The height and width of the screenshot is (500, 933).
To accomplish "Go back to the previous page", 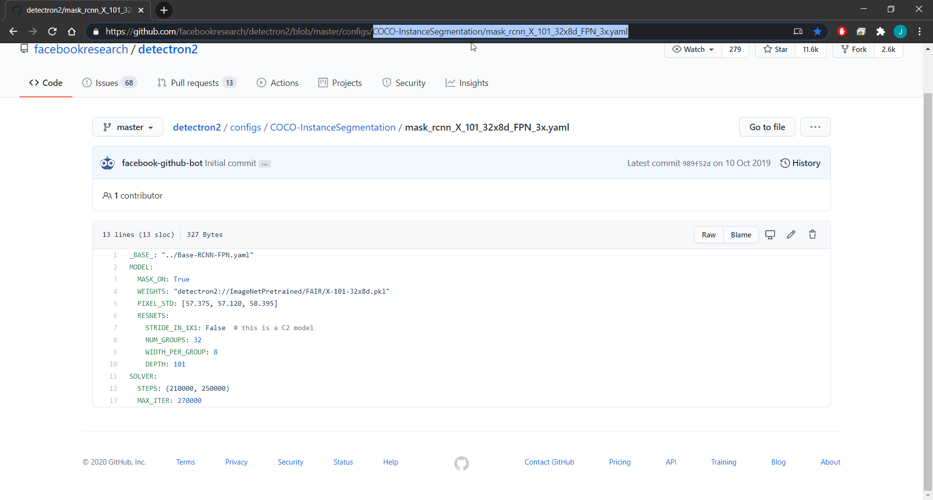I will click(x=13, y=32).
